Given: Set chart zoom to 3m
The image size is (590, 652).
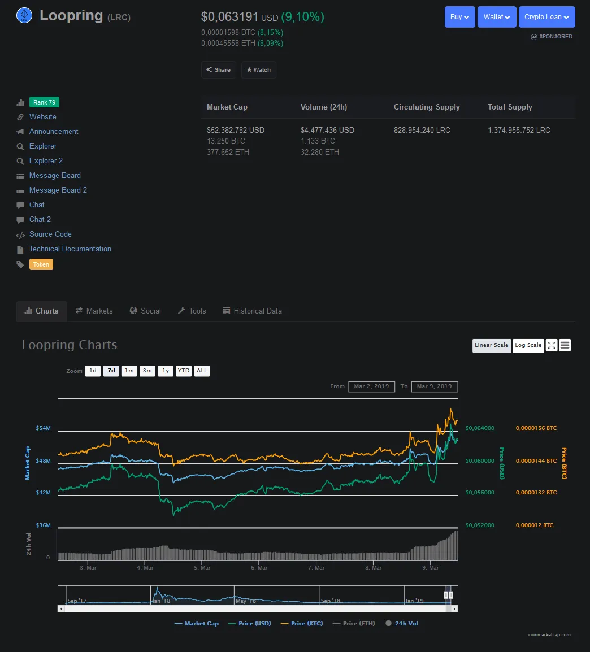Looking at the screenshot, I should [x=147, y=371].
